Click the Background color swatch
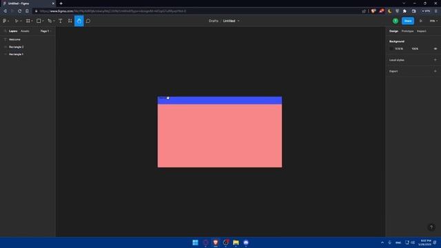441x248 pixels. [x=391, y=49]
